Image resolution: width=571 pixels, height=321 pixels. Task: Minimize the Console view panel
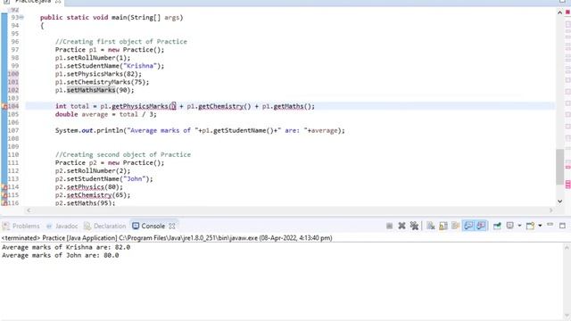pos(550,225)
